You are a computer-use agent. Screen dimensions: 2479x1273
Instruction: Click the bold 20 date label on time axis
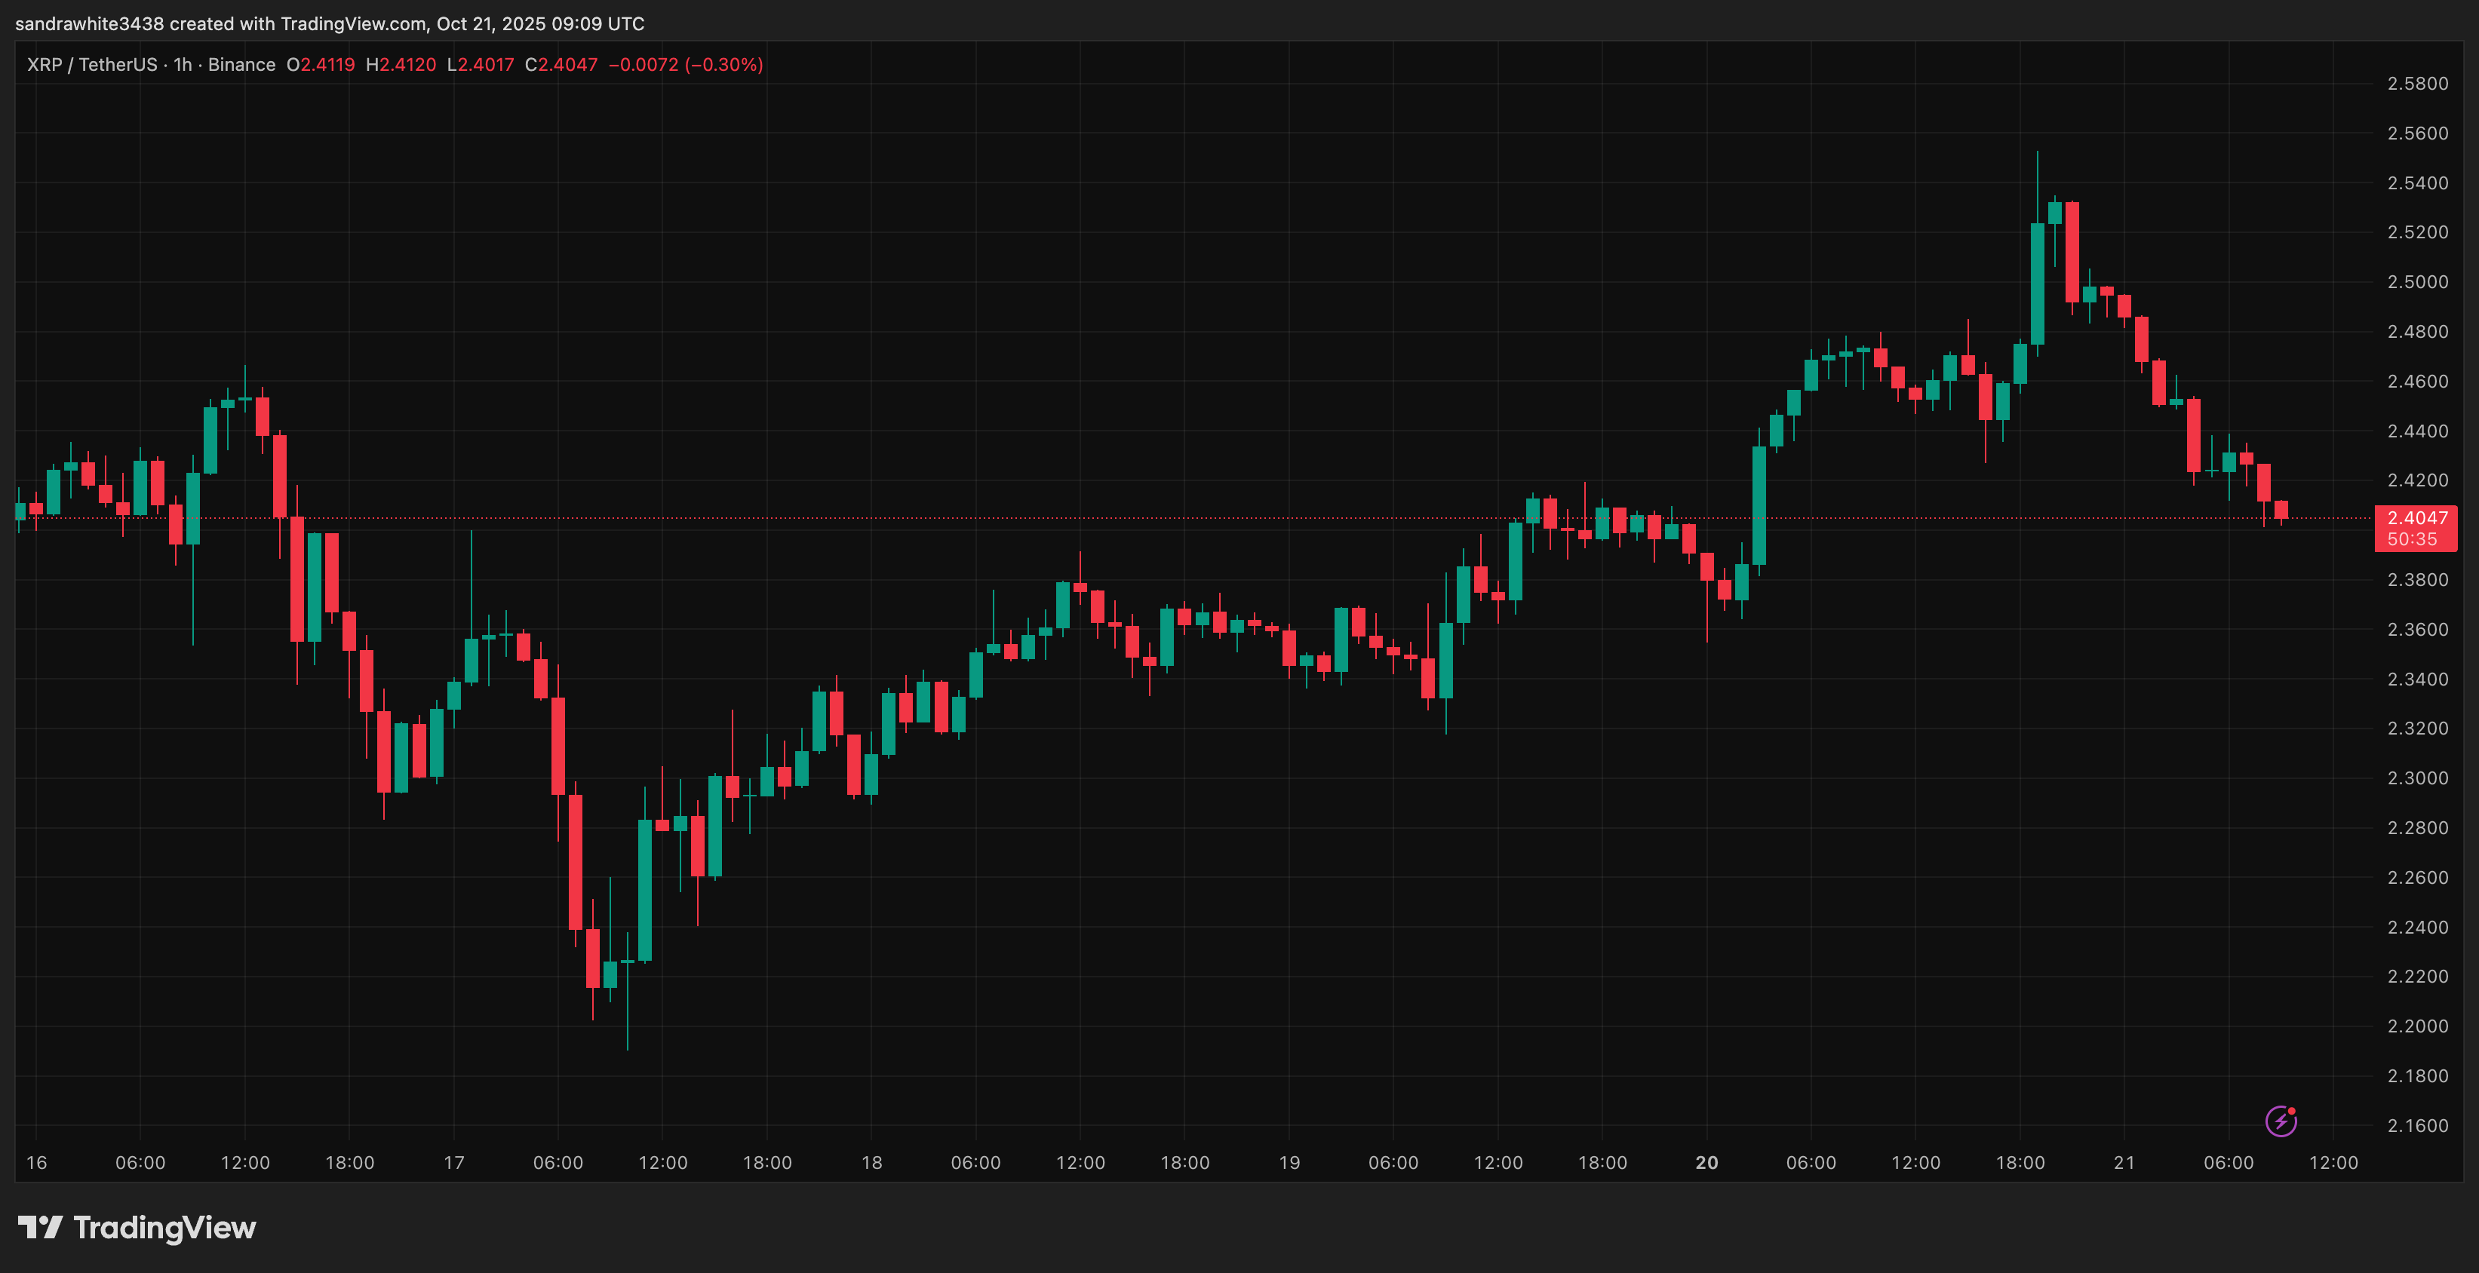(1706, 1162)
